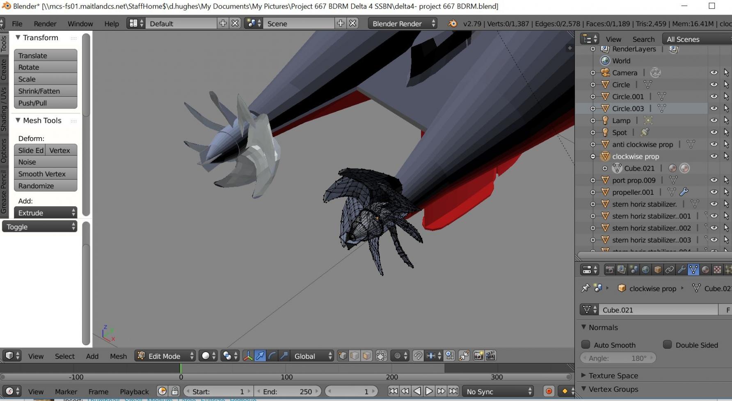Click the Smooth Vertex button
Image resolution: width=732 pixels, height=401 pixels.
coord(46,174)
